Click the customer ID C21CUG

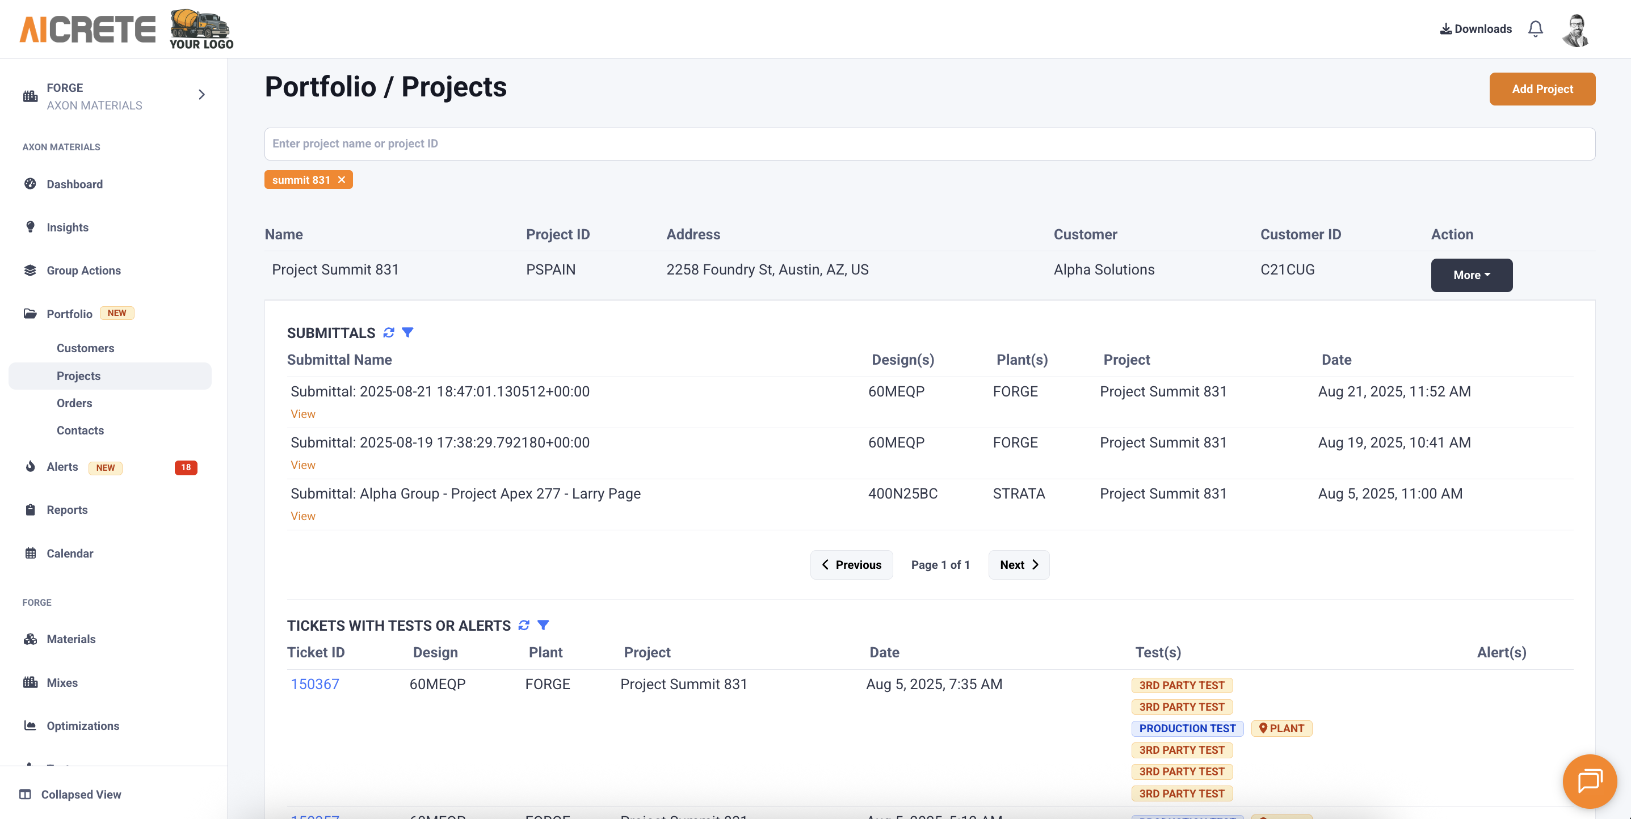coord(1287,269)
